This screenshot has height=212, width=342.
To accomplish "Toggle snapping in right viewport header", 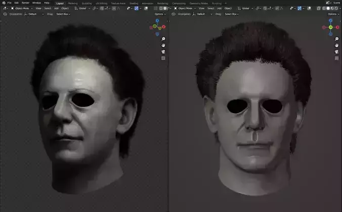I will coord(265,8).
